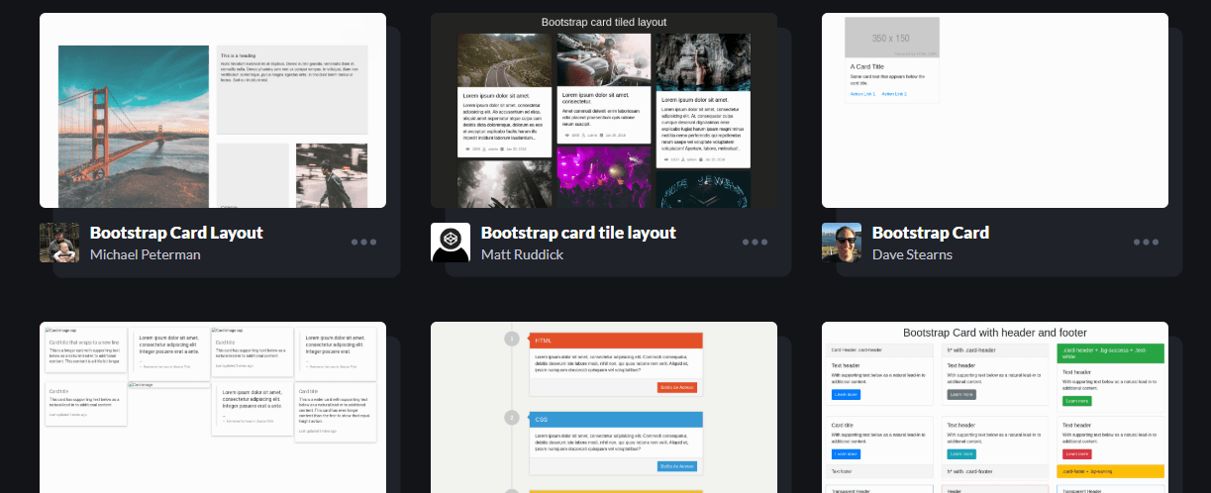
Task: Open three-dot menu for Bootstrap card tile layout
Action: click(755, 243)
